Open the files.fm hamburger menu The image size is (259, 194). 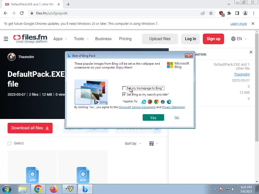6,39
